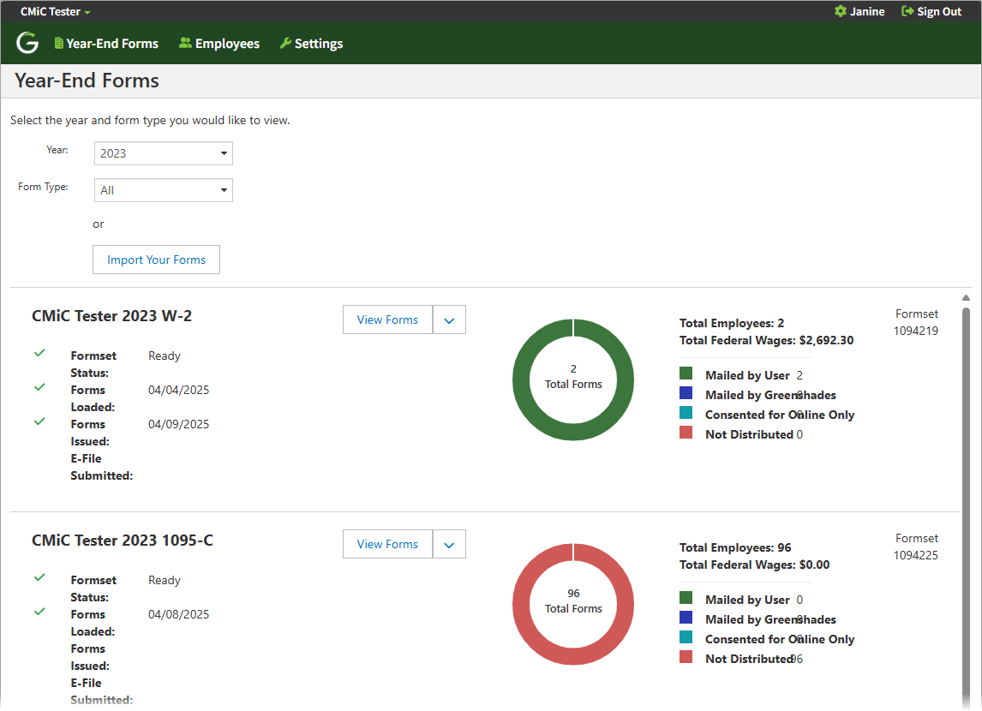The height and width of the screenshot is (711, 982).
Task: Click the W-2 Forms Loaded date 04/04/2025
Action: click(178, 390)
